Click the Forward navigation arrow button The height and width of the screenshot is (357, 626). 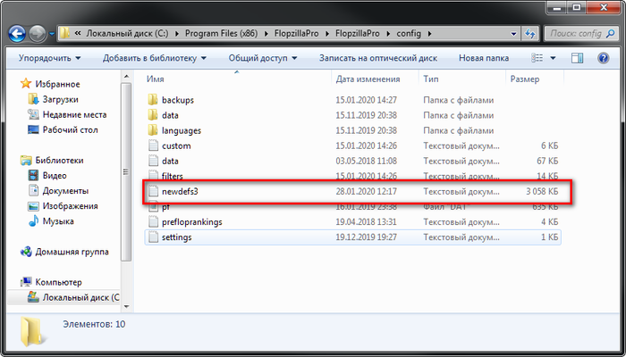pyautogui.click(x=38, y=34)
